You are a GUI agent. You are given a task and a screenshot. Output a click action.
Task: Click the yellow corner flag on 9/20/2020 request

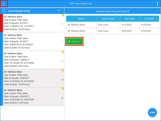[63, 88]
